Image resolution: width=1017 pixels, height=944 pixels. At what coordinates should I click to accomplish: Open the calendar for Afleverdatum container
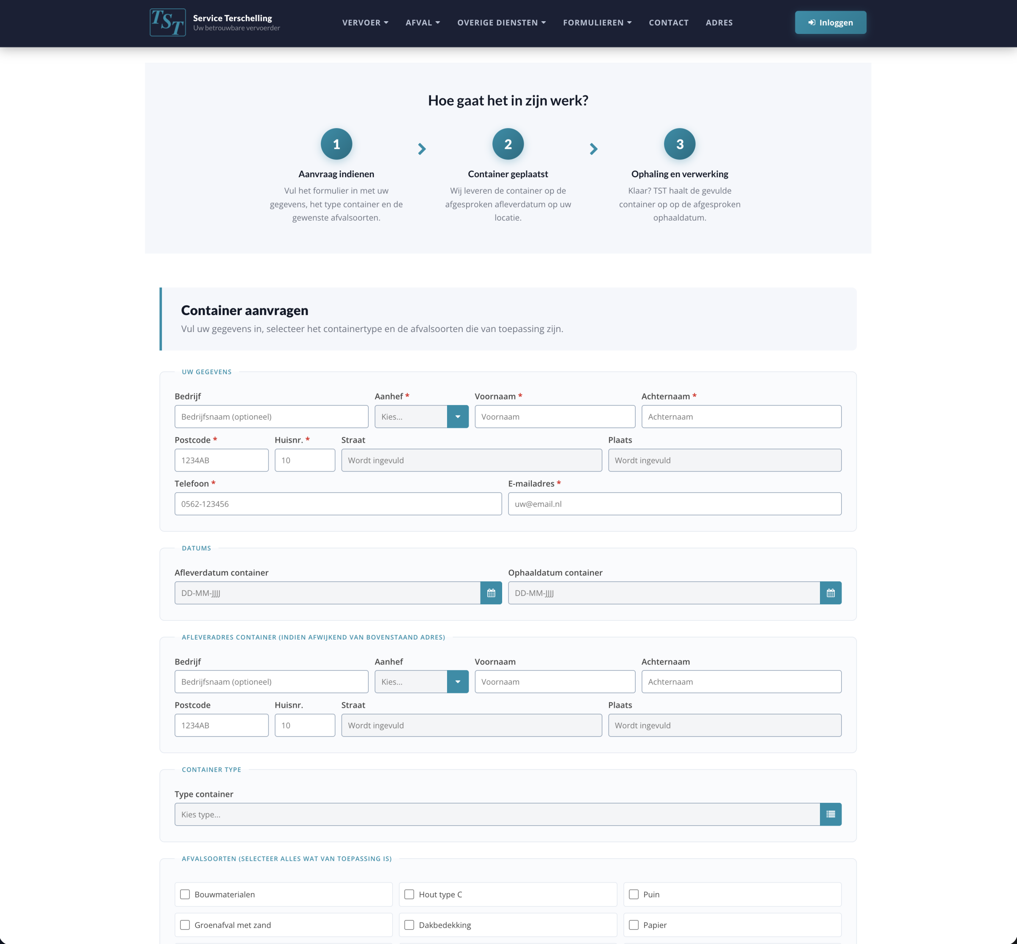491,592
